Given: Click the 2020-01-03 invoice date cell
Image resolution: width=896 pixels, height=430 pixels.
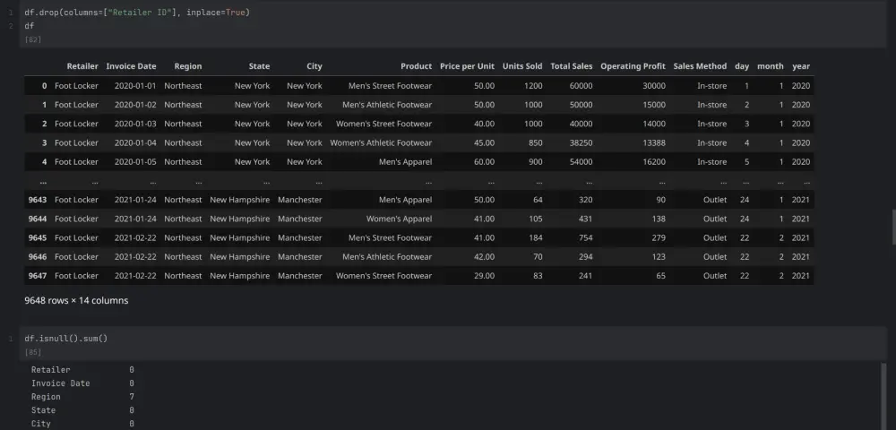Looking at the screenshot, I should (135, 124).
